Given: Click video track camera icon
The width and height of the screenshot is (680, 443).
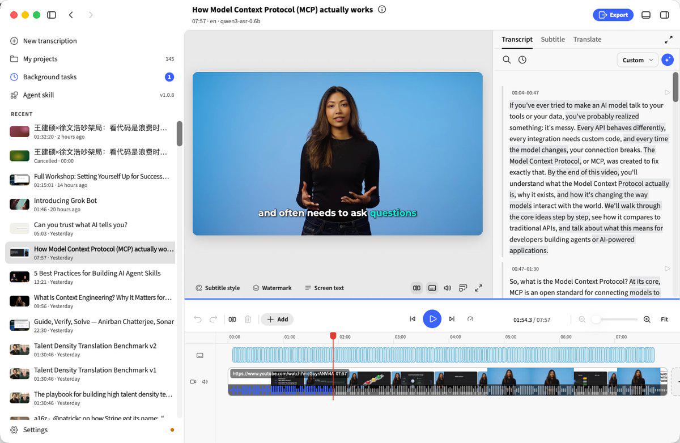Looking at the screenshot, I should [193, 382].
